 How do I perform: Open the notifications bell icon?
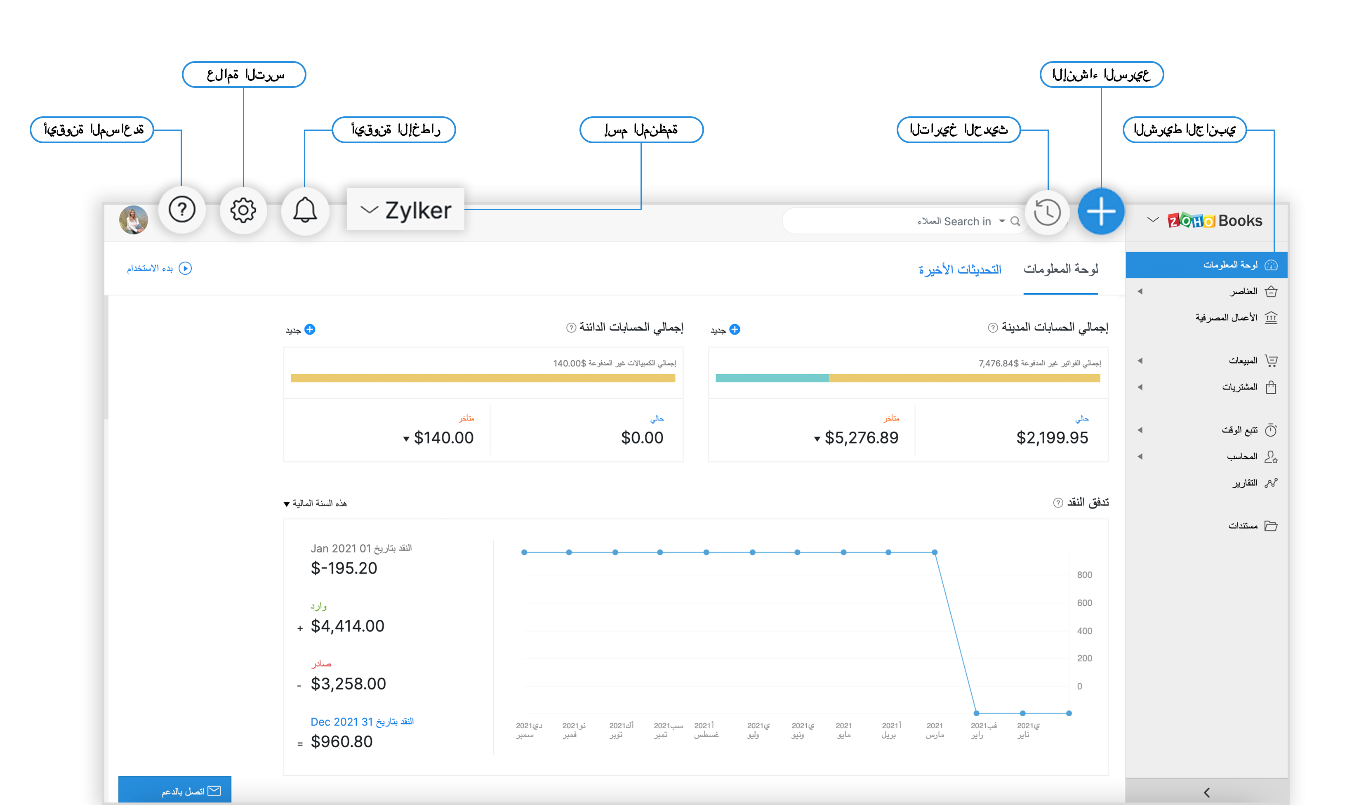305,210
